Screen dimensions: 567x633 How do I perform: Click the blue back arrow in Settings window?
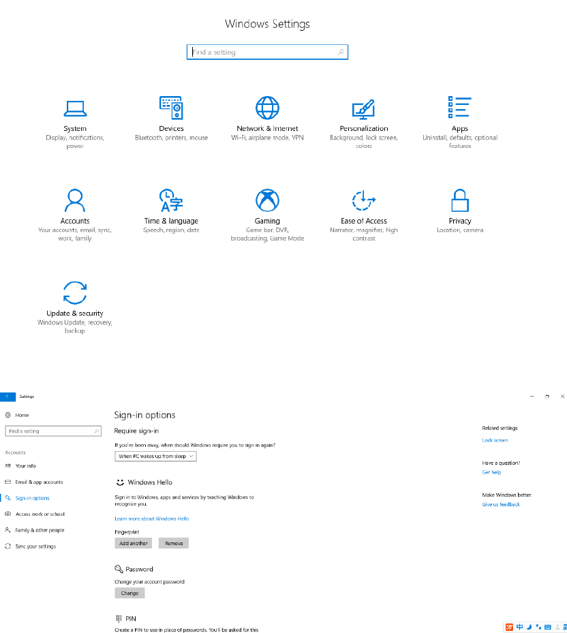coord(7,397)
